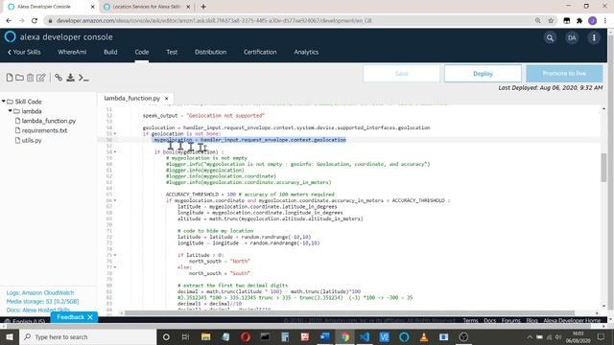Viewport: 614px width, 345px height.
Task: Bookmark this page with the star icon
Action: (x=551, y=21)
